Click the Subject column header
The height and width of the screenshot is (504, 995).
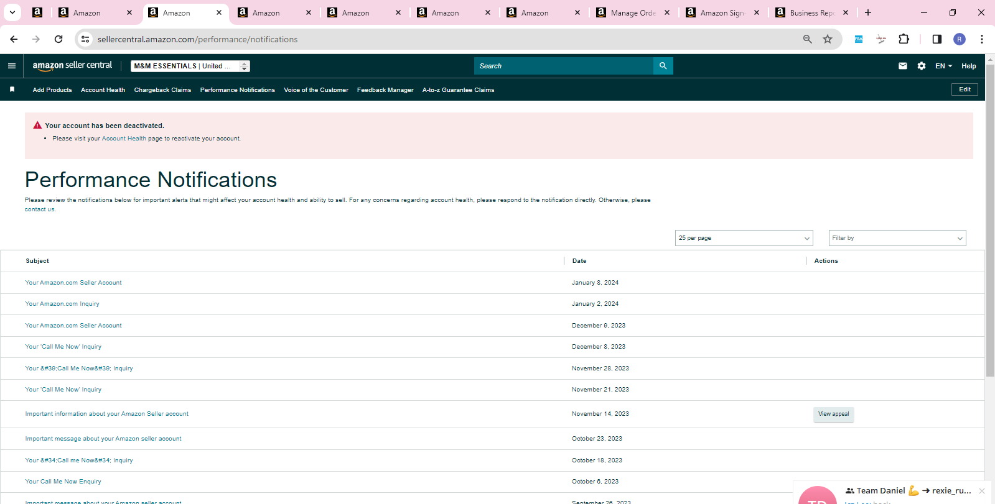pos(37,261)
